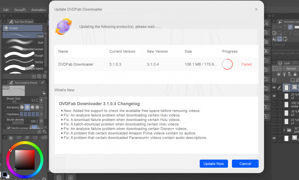
Task: Switch to the Color Wheel tab
Action: tap(11, 138)
